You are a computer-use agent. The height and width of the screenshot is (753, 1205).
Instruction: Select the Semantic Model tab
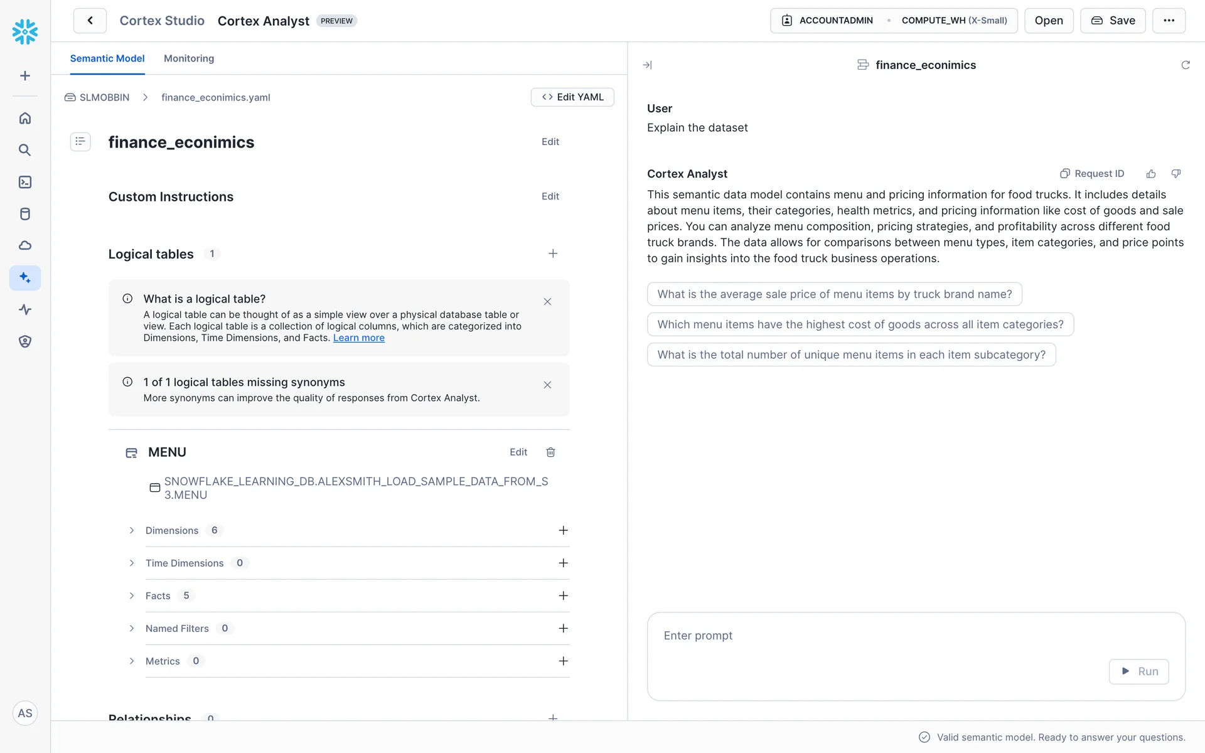(x=107, y=58)
